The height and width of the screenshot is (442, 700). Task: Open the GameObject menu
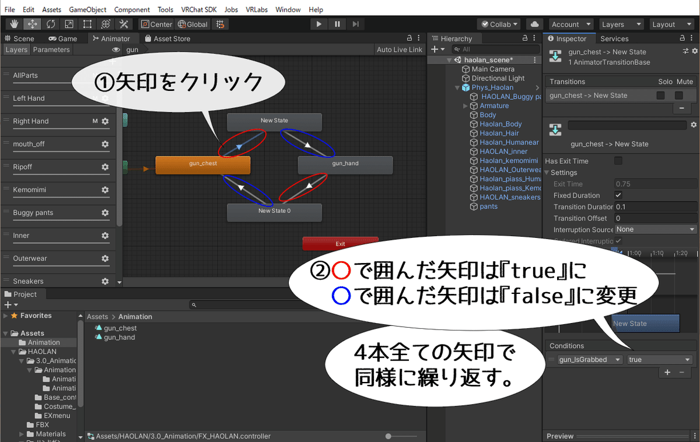point(87,10)
